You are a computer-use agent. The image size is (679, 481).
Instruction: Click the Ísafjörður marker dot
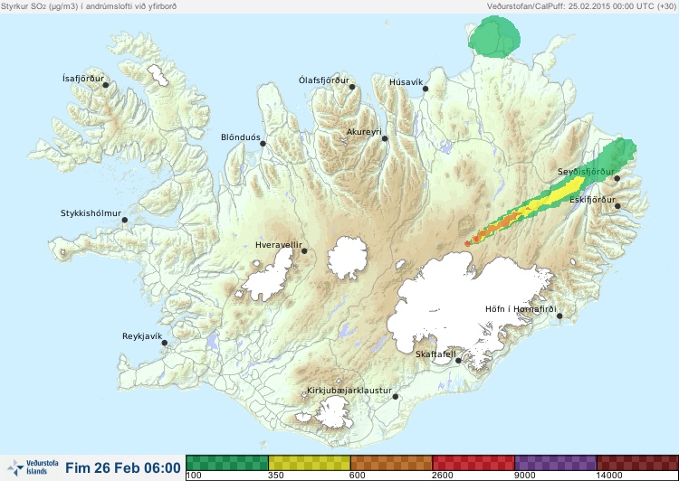point(105,85)
